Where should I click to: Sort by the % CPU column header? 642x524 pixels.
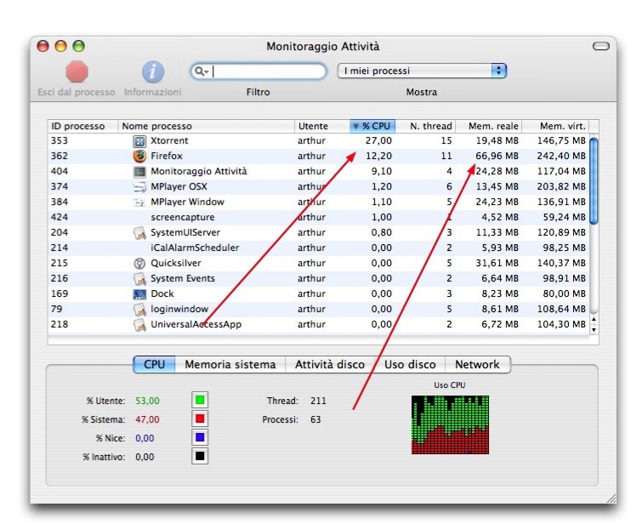tap(372, 126)
